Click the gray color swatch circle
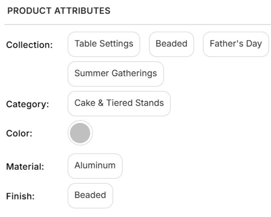Screen dimensions: 271x217 pyautogui.click(x=80, y=133)
